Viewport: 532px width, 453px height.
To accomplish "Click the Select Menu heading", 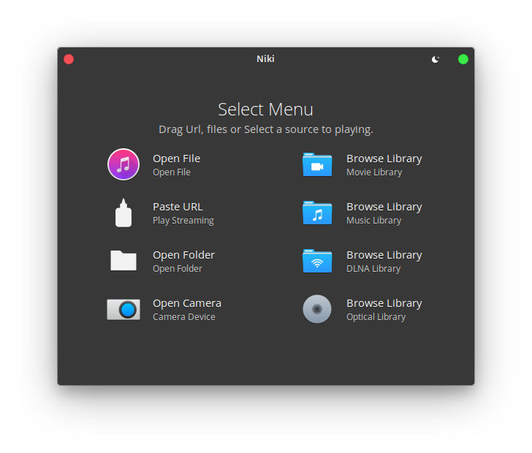I will (x=265, y=110).
